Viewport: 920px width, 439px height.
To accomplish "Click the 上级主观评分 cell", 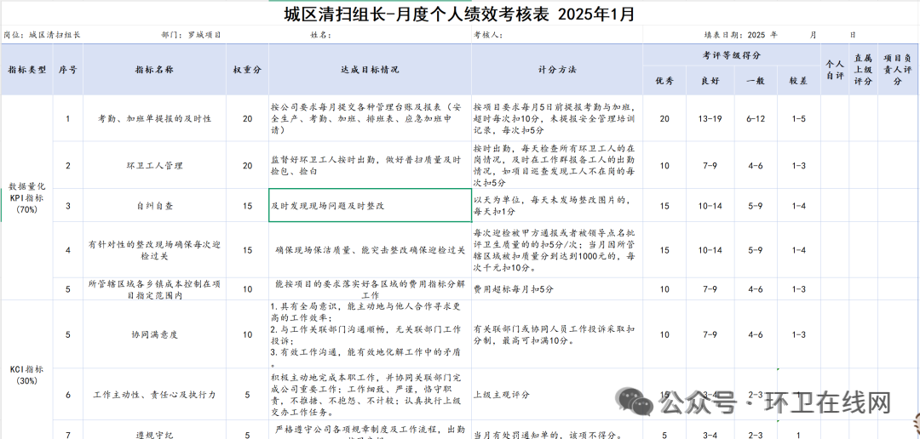I will click(x=557, y=395).
